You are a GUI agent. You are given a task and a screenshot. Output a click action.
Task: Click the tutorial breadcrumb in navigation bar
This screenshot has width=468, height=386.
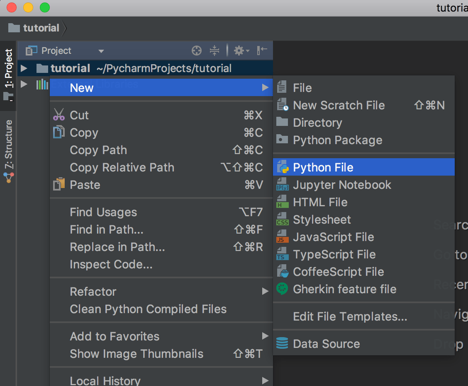pyautogui.click(x=41, y=28)
